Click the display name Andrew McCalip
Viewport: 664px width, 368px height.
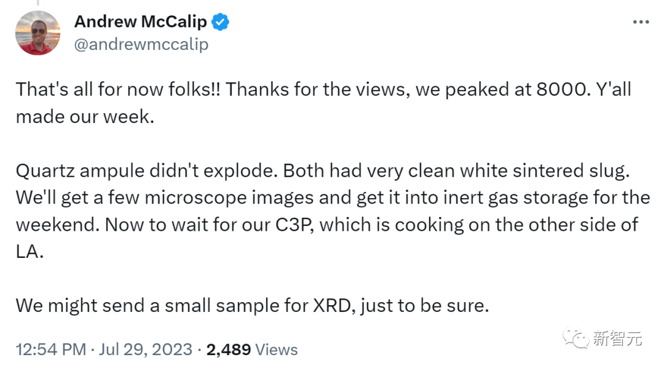coord(140,22)
